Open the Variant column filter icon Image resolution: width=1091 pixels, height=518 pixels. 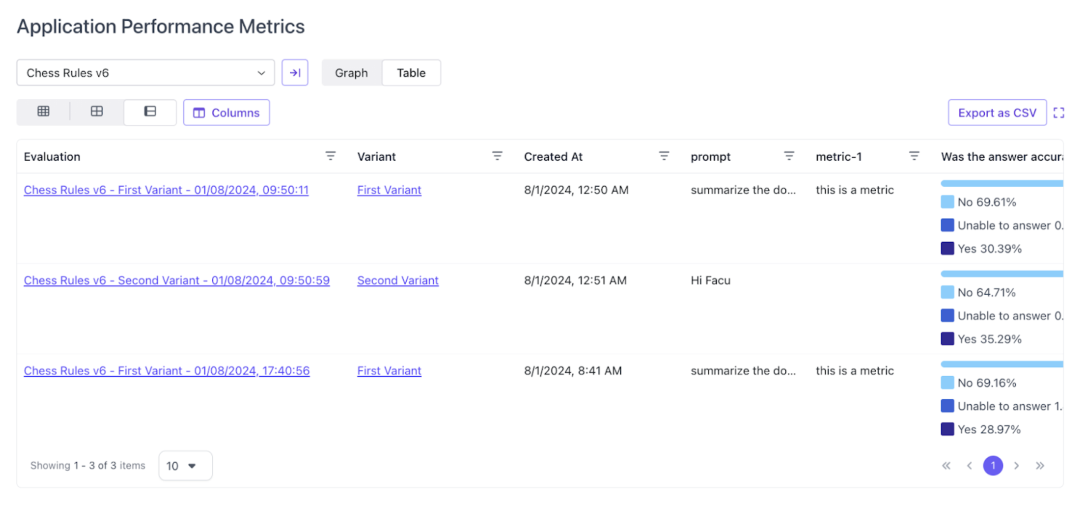pyautogui.click(x=497, y=156)
